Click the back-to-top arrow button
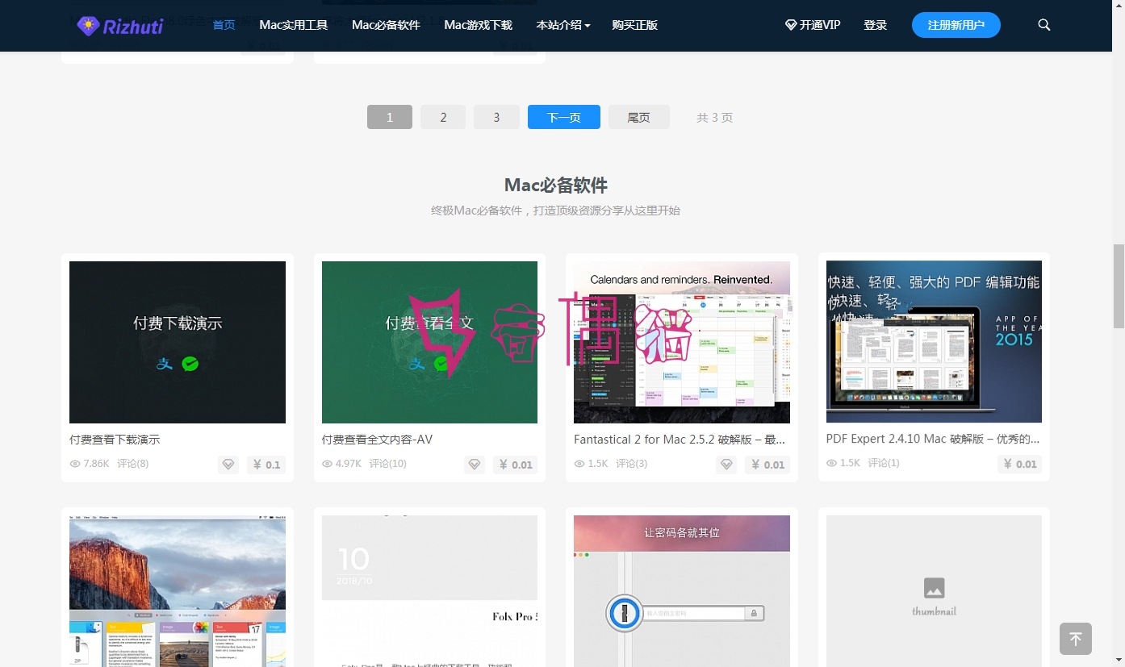Screen dimensions: 1125x667 coord(1075,639)
